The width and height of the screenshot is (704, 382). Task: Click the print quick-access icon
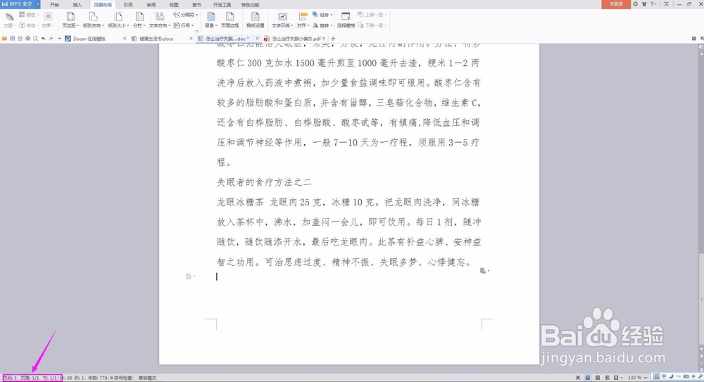click(x=28, y=39)
